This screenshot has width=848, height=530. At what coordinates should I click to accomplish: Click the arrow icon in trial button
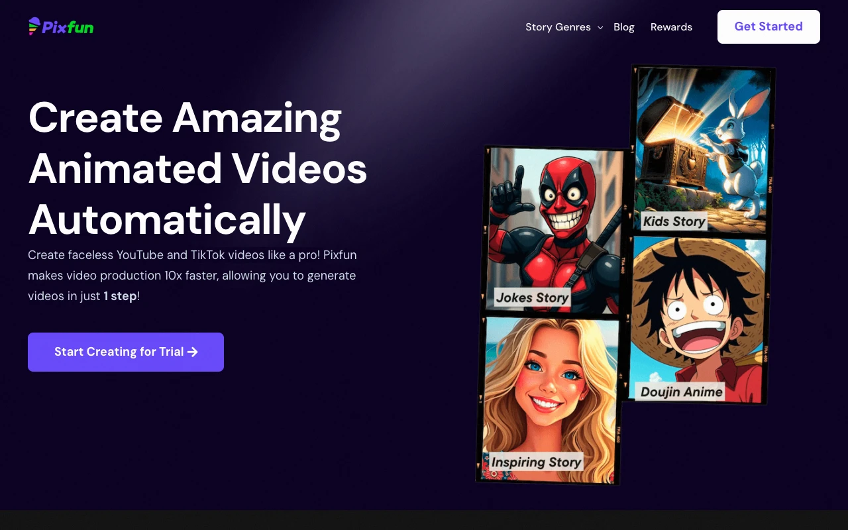193,352
